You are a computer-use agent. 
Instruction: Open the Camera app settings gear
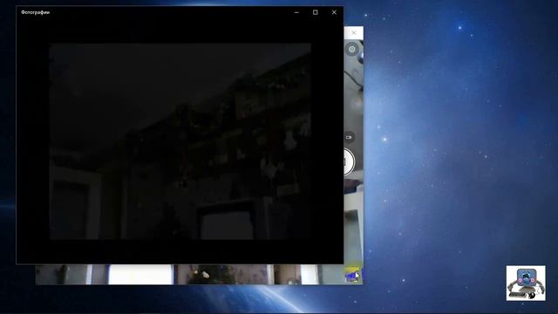(x=352, y=50)
